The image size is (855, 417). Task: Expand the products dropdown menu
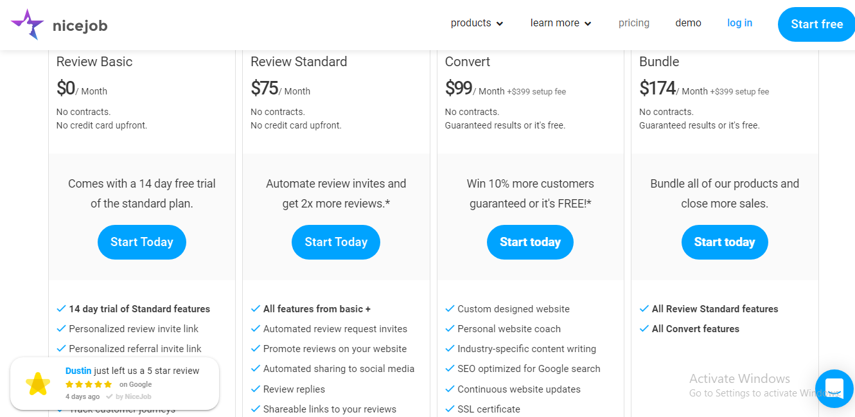coord(477,23)
